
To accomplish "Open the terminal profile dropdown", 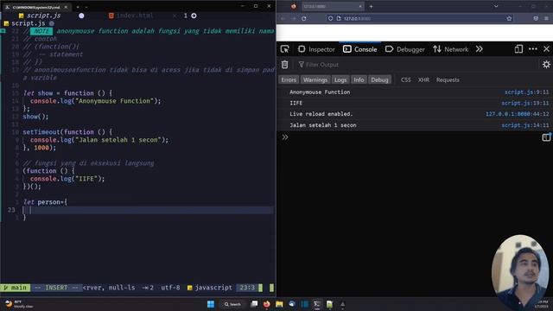I will (x=86, y=7).
